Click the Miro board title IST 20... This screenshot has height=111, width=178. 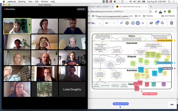pos(92,23)
